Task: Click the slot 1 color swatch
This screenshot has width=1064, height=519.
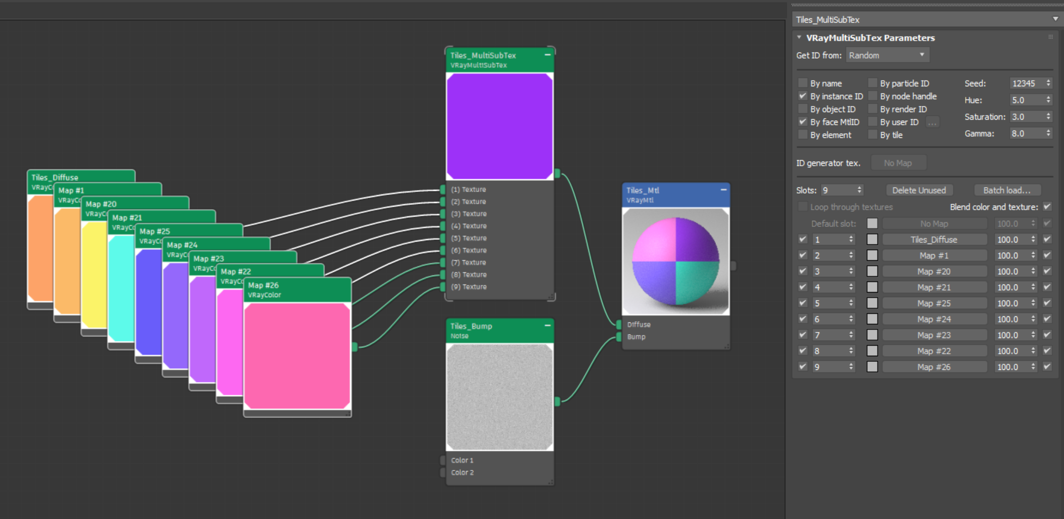Action: click(x=872, y=240)
